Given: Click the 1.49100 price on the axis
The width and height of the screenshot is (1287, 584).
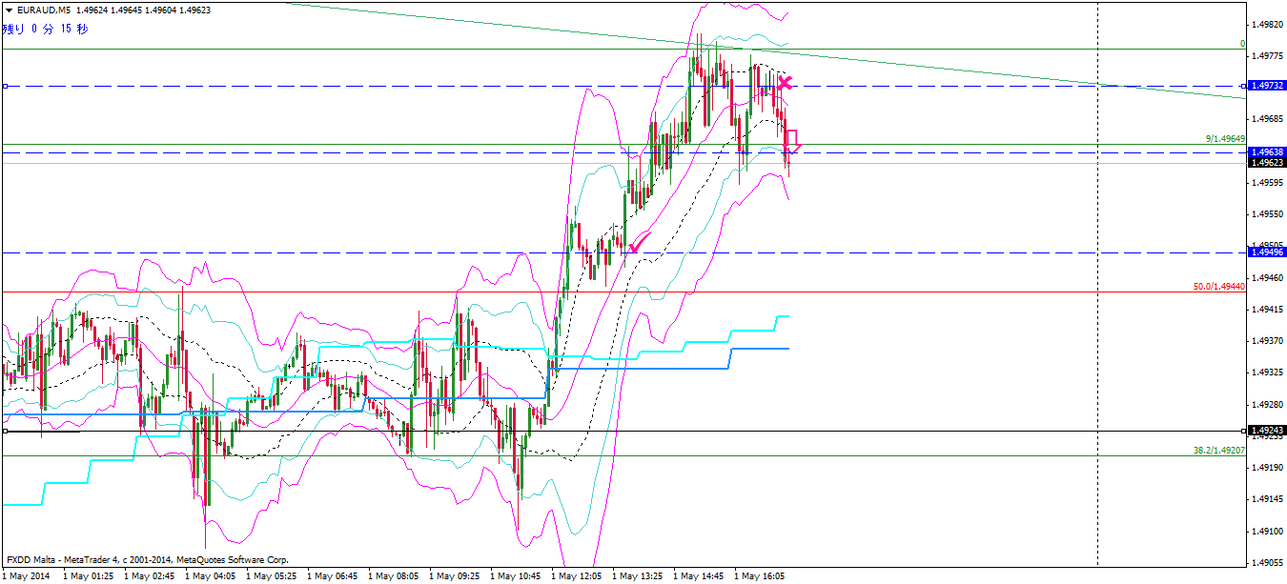Looking at the screenshot, I should coord(1269,532).
